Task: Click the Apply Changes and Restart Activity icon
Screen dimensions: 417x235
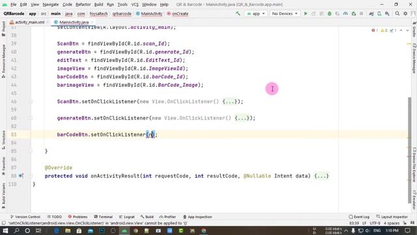Action: pyautogui.click(x=313, y=13)
